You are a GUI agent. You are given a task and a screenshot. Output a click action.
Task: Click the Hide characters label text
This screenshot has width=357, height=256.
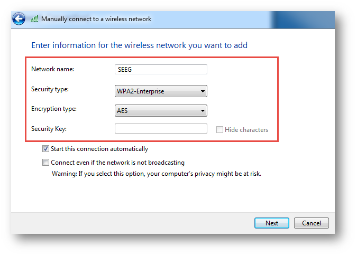tap(246, 130)
